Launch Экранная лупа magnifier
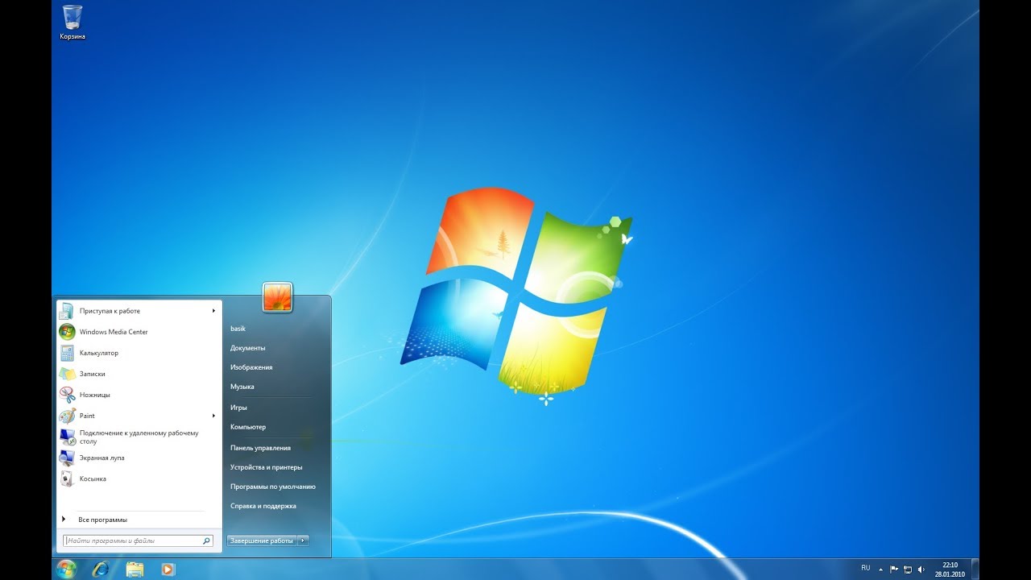 click(139, 458)
